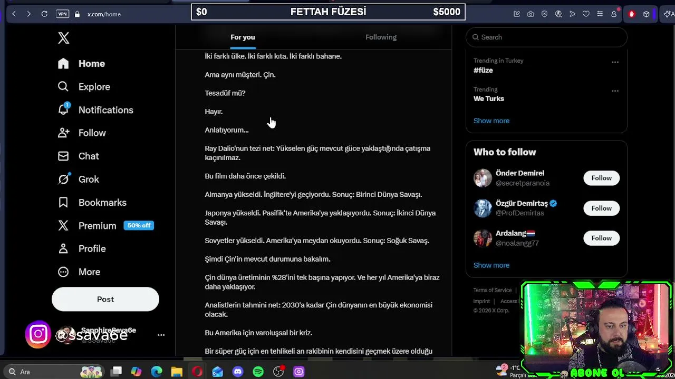Click the send/flow arrow icon
This screenshot has width=675, height=379.
tap(572, 14)
